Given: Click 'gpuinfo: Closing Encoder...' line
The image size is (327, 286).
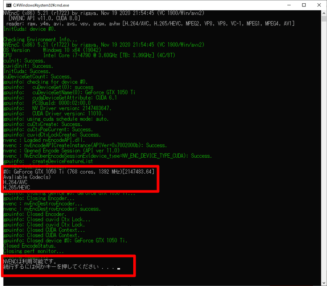Looking at the screenshot, I should pyautogui.click(x=39, y=198).
